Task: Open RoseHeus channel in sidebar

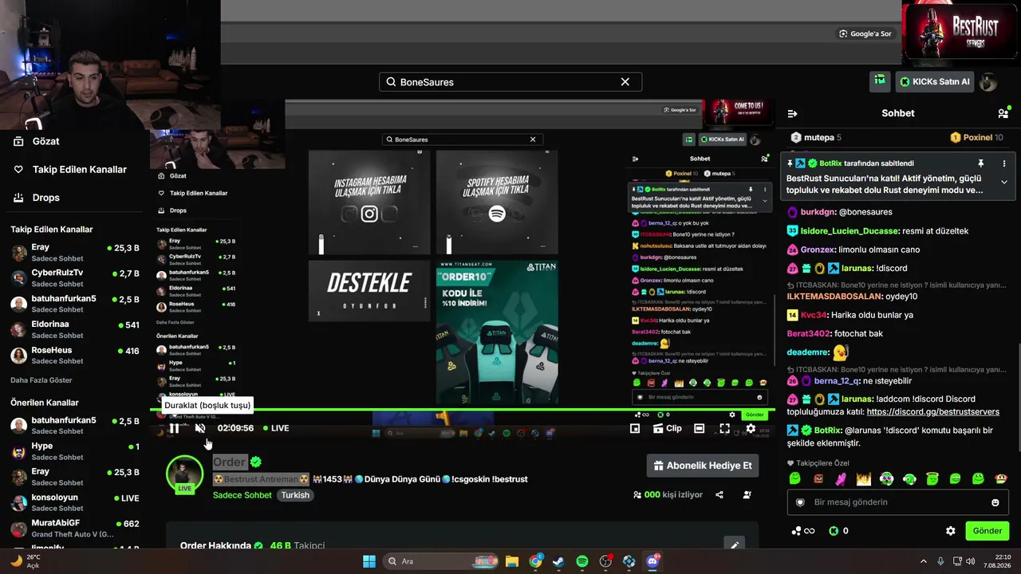Action: coord(74,356)
